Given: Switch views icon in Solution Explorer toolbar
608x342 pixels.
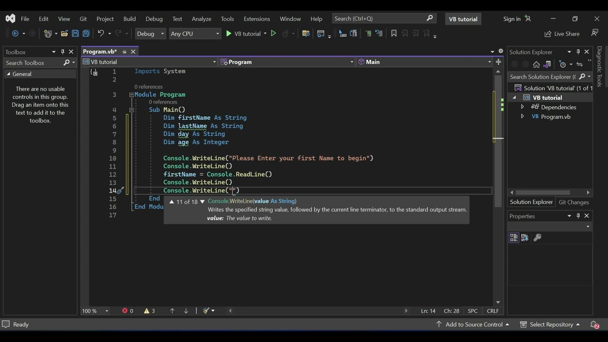Looking at the screenshot, I should [x=547, y=64].
